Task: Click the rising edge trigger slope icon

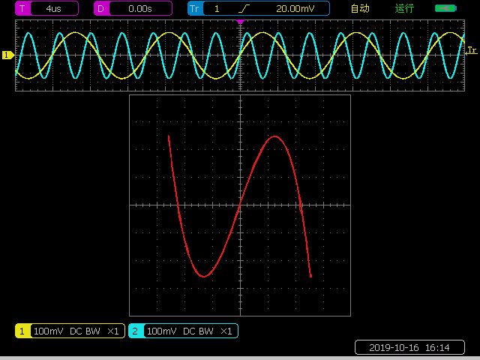Action: point(244,9)
